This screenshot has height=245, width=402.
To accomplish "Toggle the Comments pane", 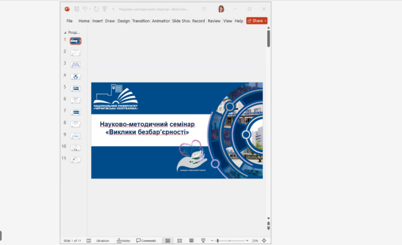I will pyautogui.click(x=146, y=241).
